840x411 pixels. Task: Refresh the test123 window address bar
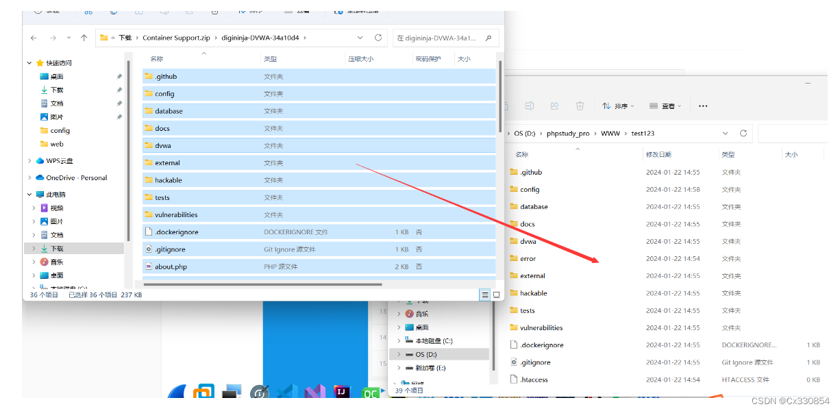pos(743,134)
